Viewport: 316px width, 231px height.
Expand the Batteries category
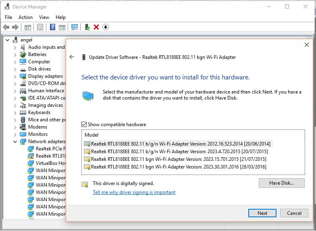[x=15, y=55]
